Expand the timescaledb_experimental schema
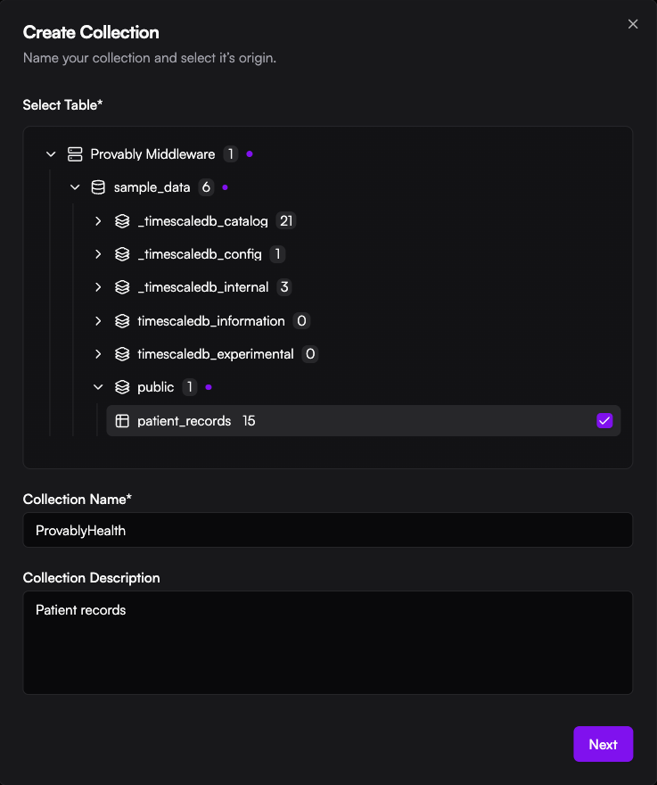Image resolution: width=657 pixels, height=785 pixels. tap(98, 354)
